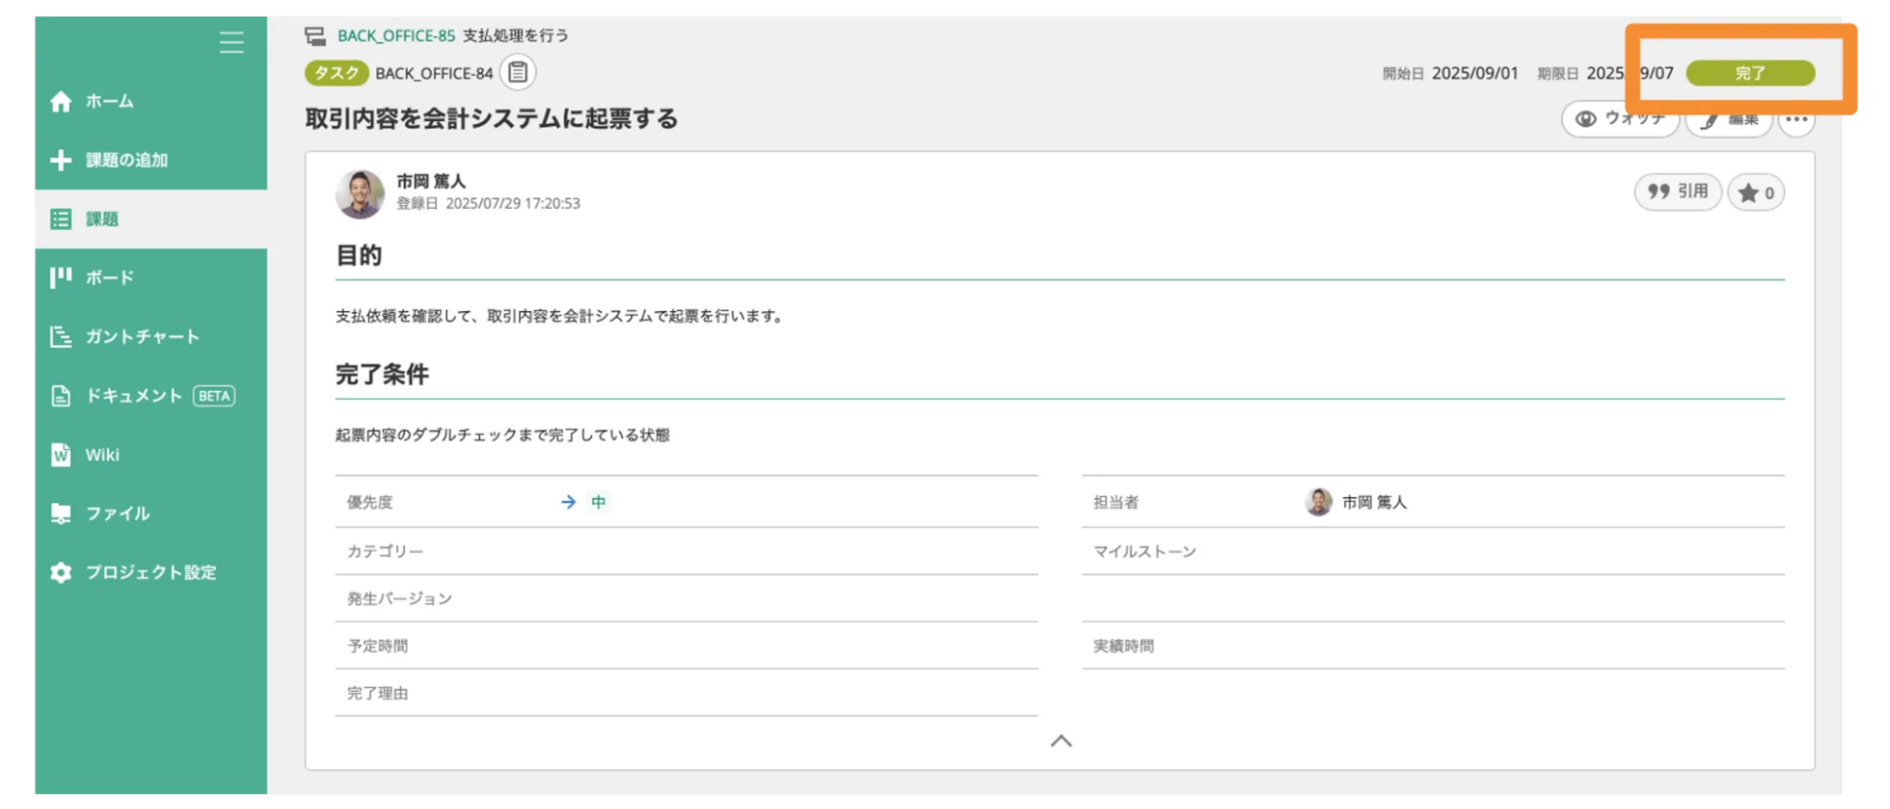Click 市岡 篤人 author avatar
This screenshot has height=809, width=1890.
tap(360, 194)
